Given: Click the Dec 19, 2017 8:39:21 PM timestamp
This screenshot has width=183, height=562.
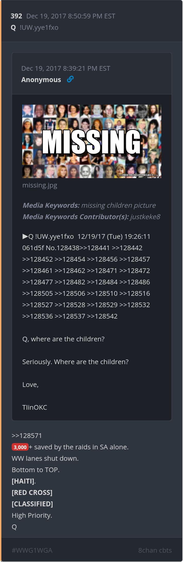Looking at the screenshot, I should [x=66, y=68].
